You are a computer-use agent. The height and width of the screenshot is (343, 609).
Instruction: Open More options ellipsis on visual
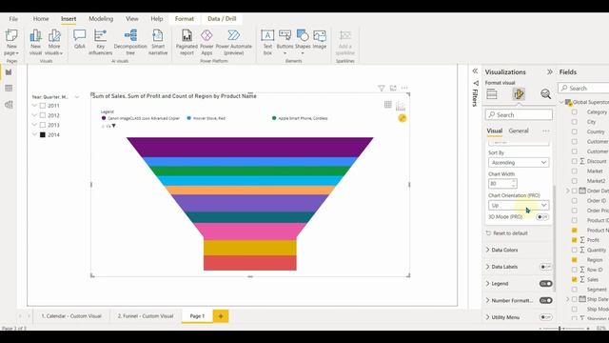tap(404, 89)
